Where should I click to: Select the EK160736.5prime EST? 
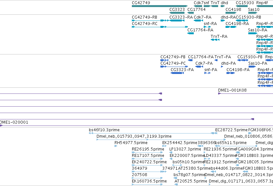pos(147,185)
